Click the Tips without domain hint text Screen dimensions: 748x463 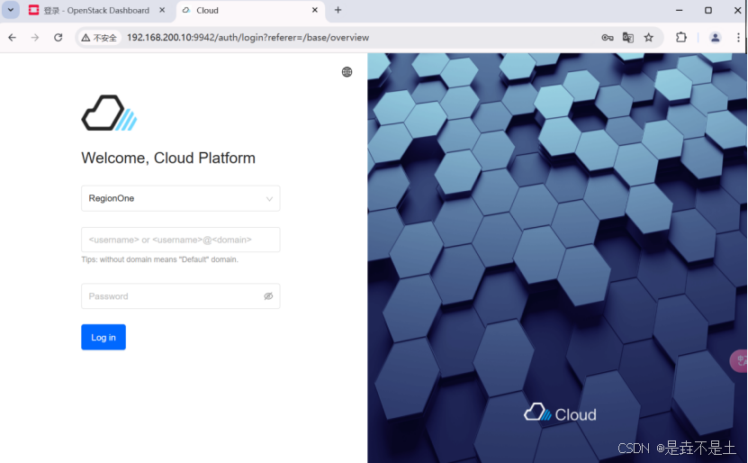(x=160, y=259)
